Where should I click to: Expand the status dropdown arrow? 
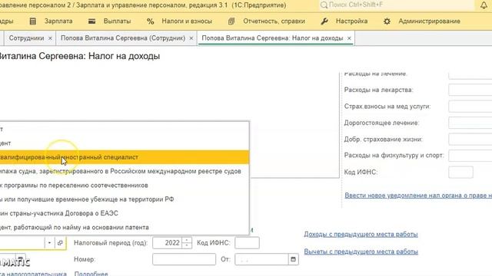[49, 243]
